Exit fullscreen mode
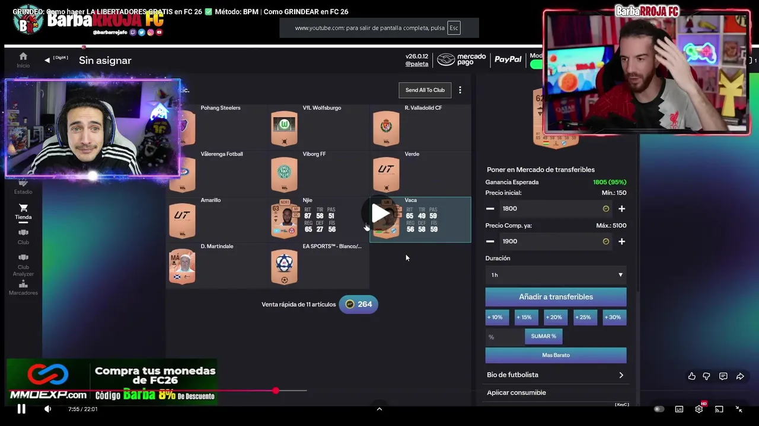The width and height of the screenshot is (759, 426). pyautogui.click(x=739, y=409)
